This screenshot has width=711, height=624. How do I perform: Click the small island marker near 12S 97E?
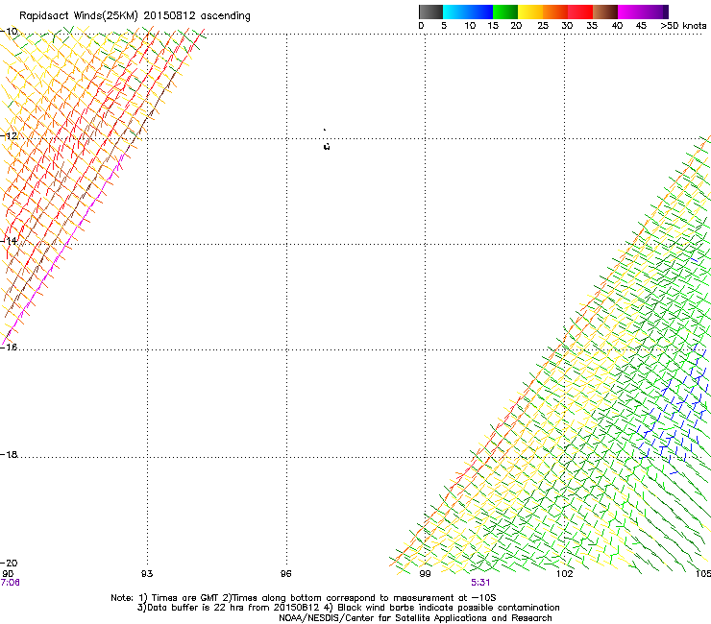point(327,146)
